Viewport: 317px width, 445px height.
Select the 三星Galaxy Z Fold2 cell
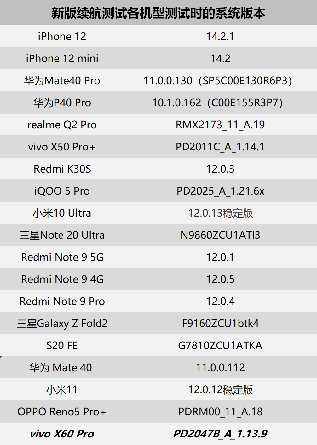pos(62,323)
